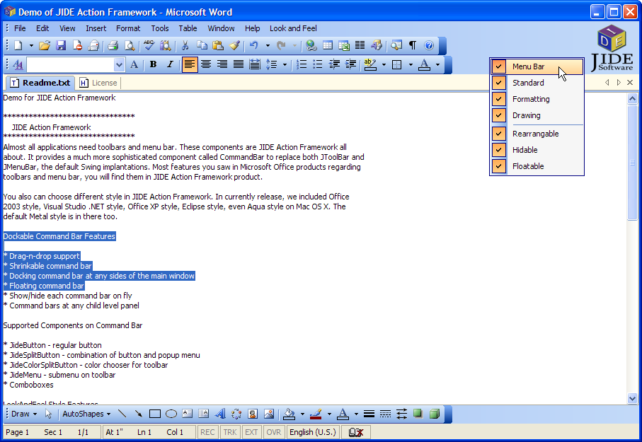Screen dimensions: 642x442
Task: Run the Spelling and Grammar check
Action: [149, 45]
